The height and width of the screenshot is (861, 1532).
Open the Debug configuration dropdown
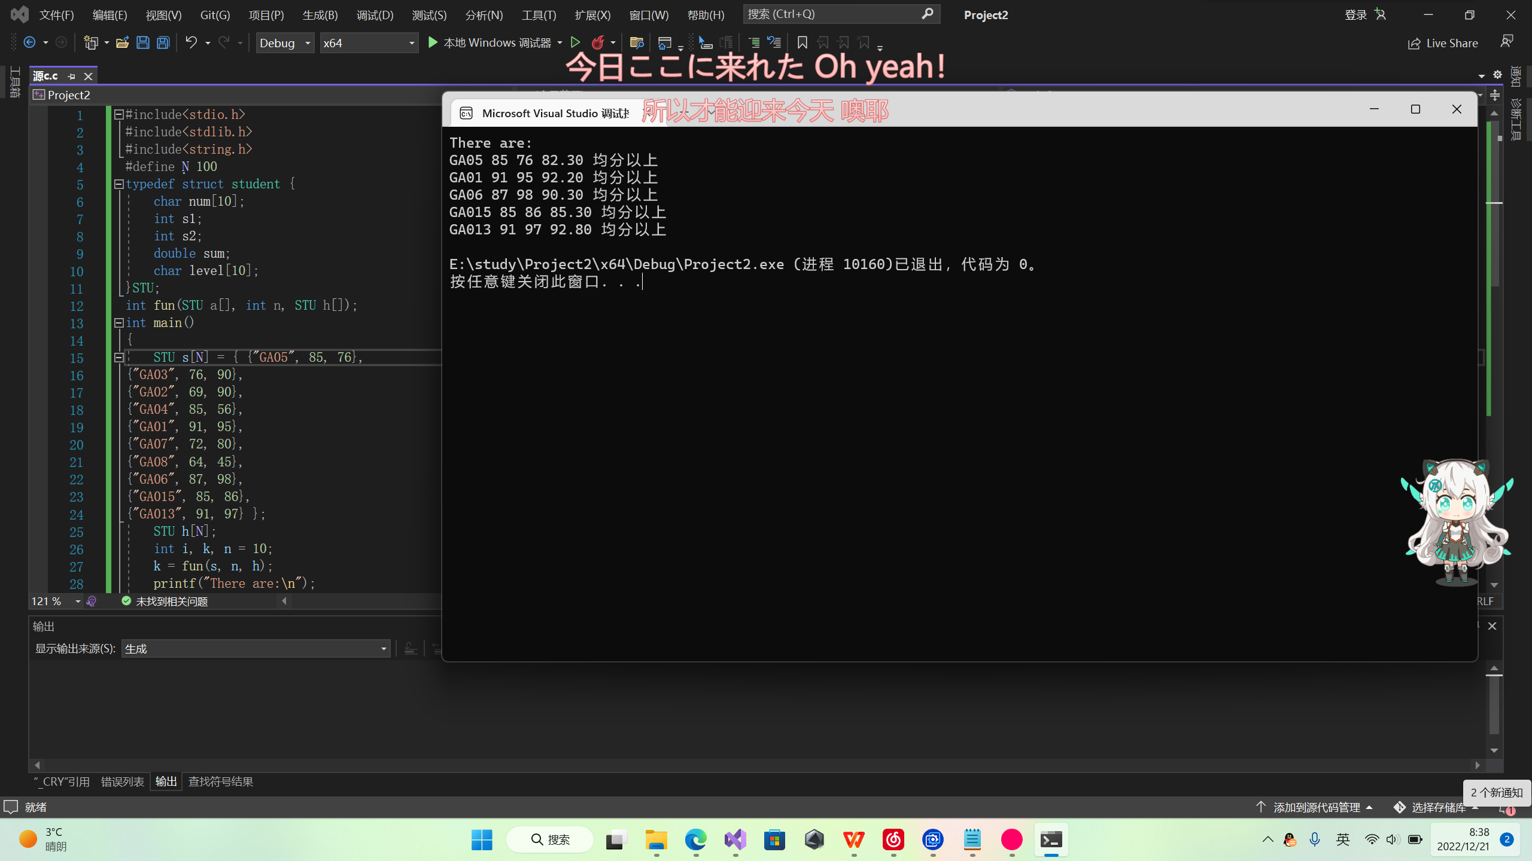285,43
